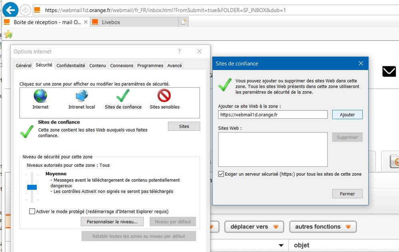
Task: Click the favorites star icon
Action: pos(8,34)
